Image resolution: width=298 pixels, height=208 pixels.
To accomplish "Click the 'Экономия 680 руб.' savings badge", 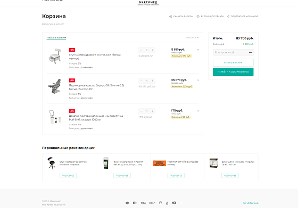I will click(181, 56).
